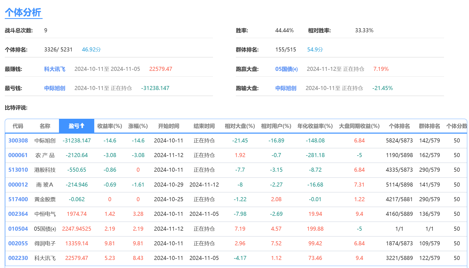Sort by 年化收益率(%) column header

pyautogui.click(x=315, y=126)
